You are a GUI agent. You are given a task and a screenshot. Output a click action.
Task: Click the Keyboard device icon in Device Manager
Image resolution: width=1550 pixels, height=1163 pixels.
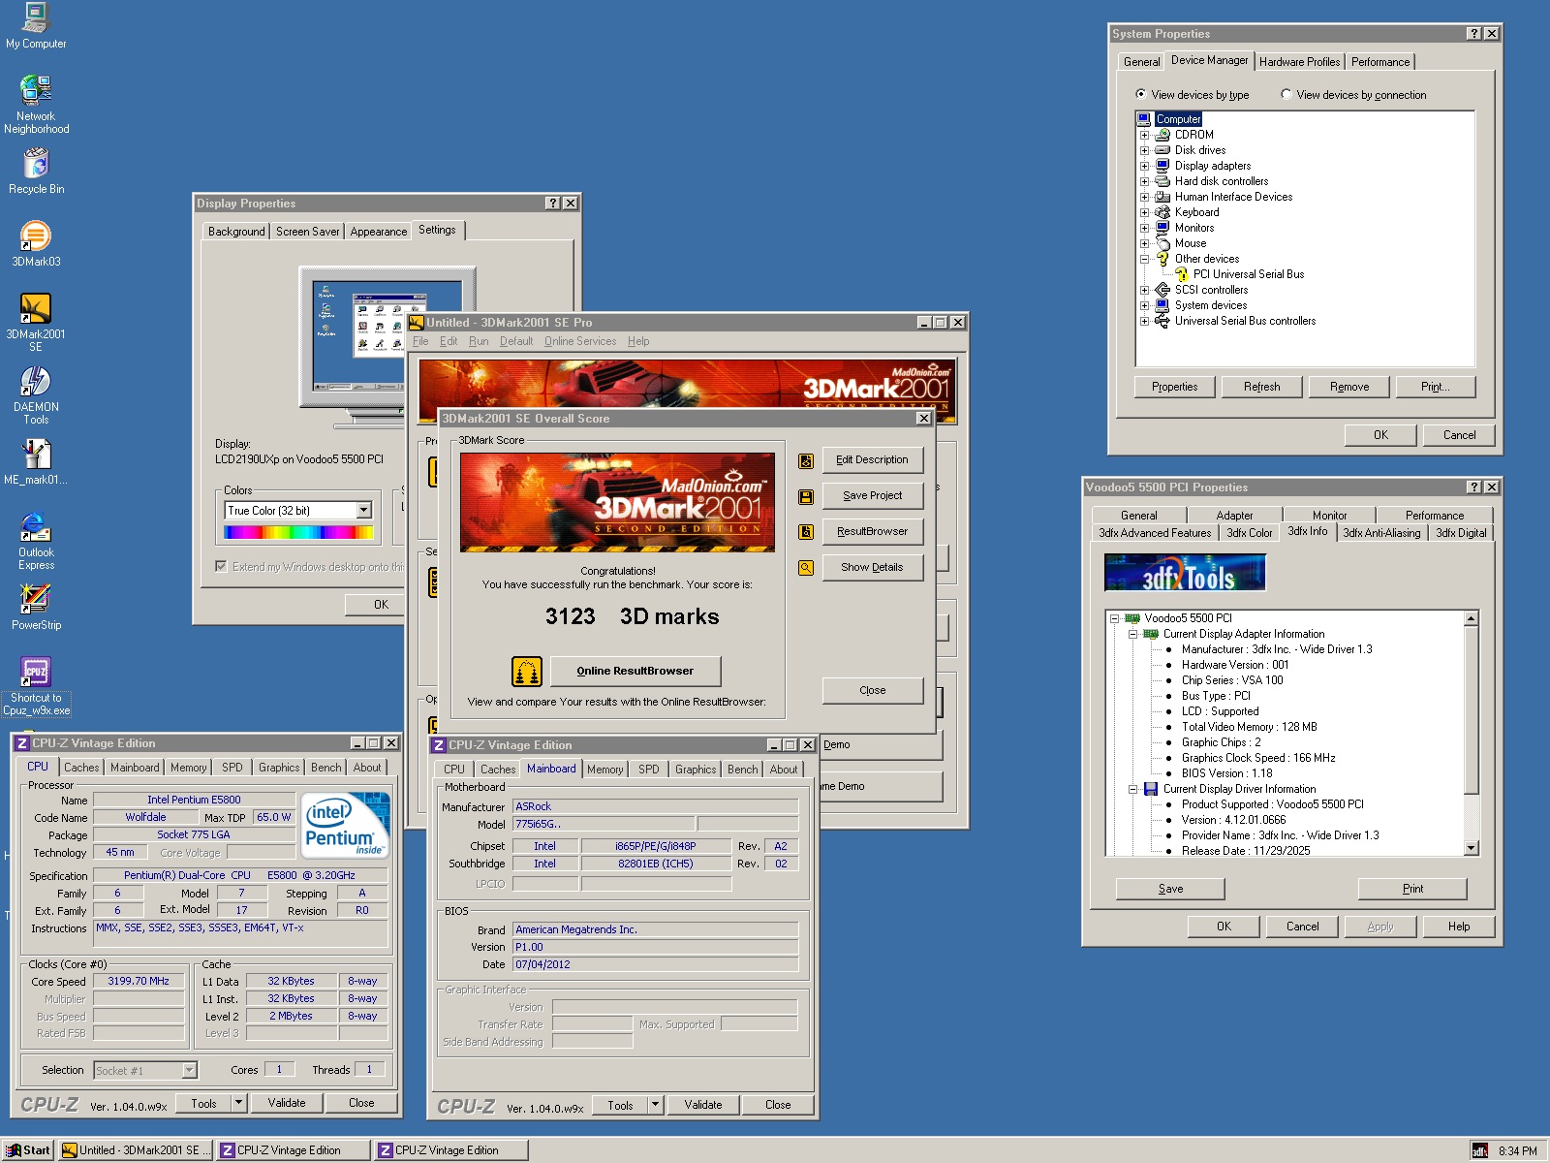1162,212
